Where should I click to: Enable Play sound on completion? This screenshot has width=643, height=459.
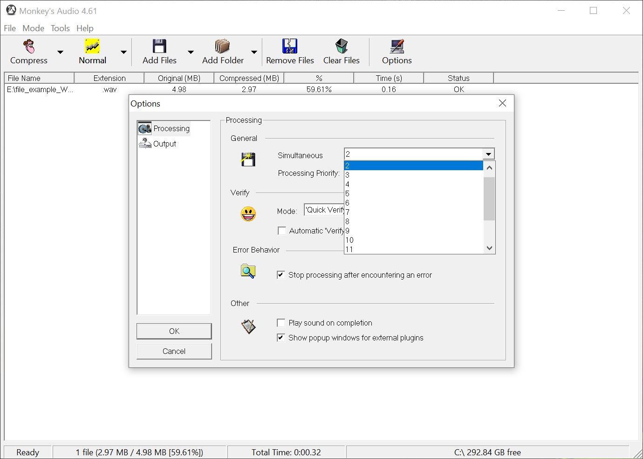pos(281,323)
